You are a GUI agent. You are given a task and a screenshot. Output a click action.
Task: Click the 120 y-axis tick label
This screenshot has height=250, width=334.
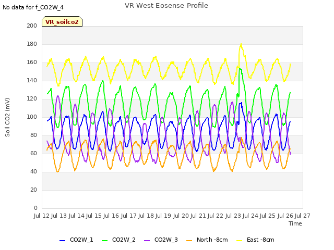click(x=32, y=98)
